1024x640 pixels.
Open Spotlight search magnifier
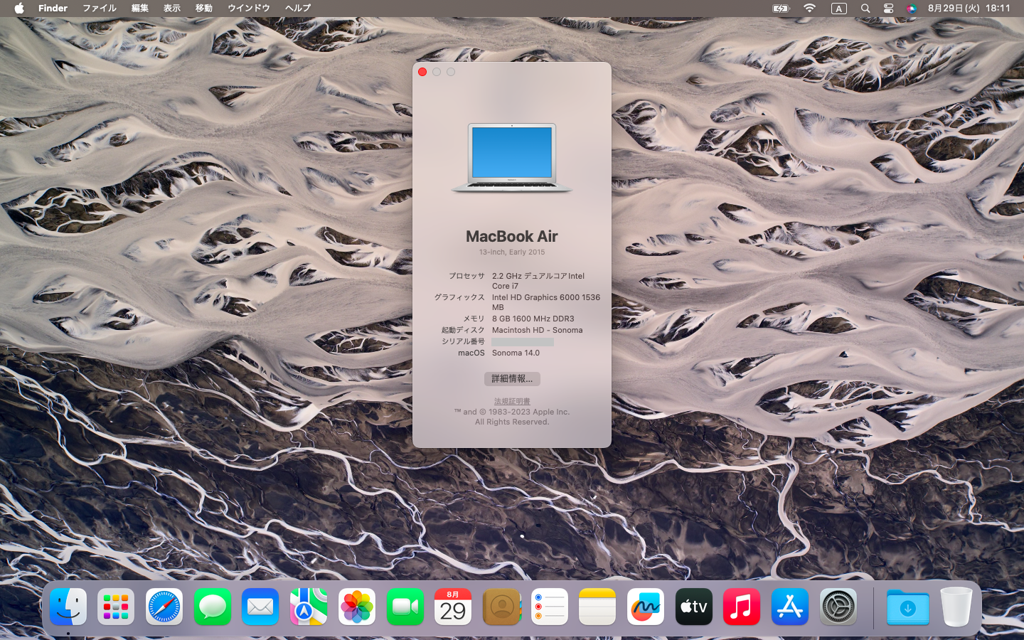point(865,8)
